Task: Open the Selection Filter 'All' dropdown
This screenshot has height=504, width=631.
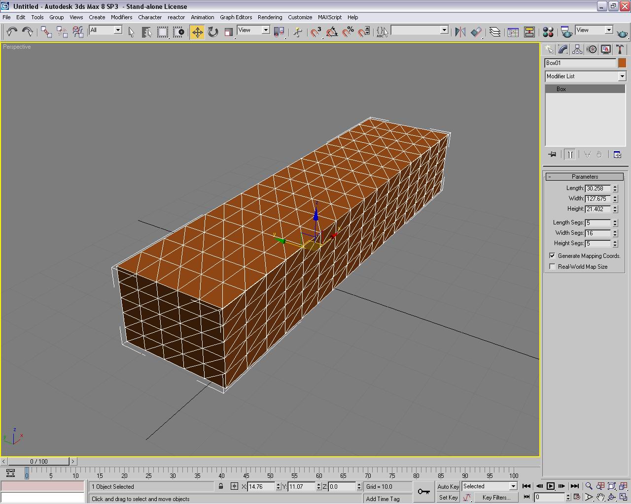Action: coord(118,30)
